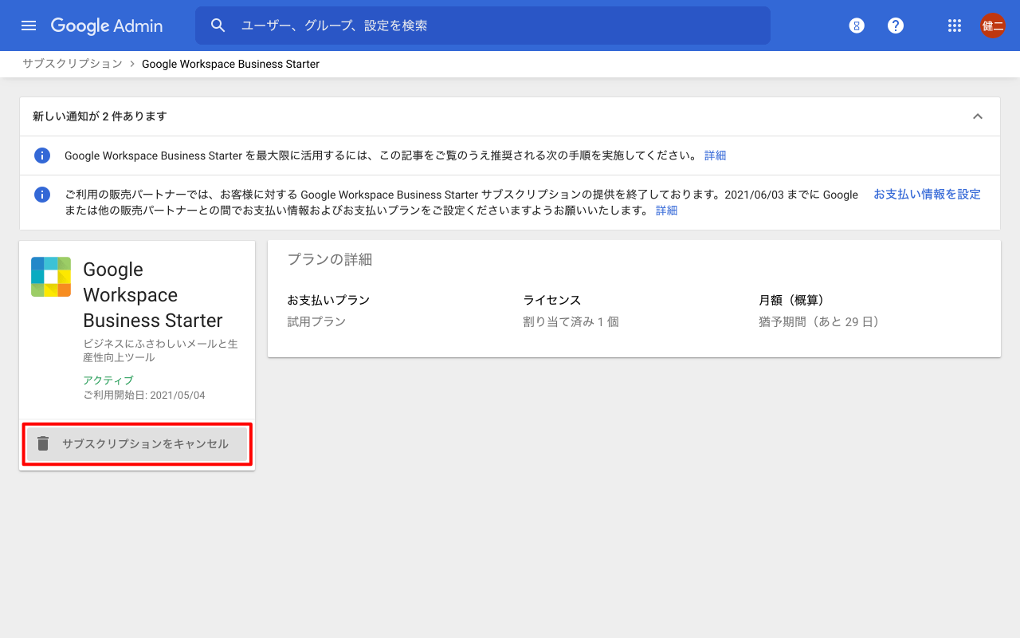Click Google Workspace Business Starter card title
Viewport: 1020px width, 638px height.
[x=153, y=295]
